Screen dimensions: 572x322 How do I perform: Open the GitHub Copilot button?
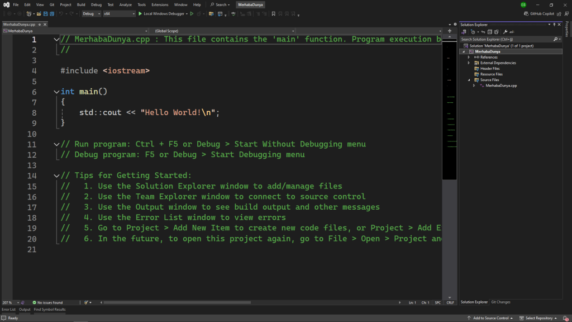point(539,13)
